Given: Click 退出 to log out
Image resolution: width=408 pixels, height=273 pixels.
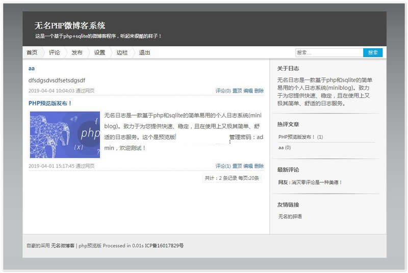Looking at the screenshot, I should point(144,52).
